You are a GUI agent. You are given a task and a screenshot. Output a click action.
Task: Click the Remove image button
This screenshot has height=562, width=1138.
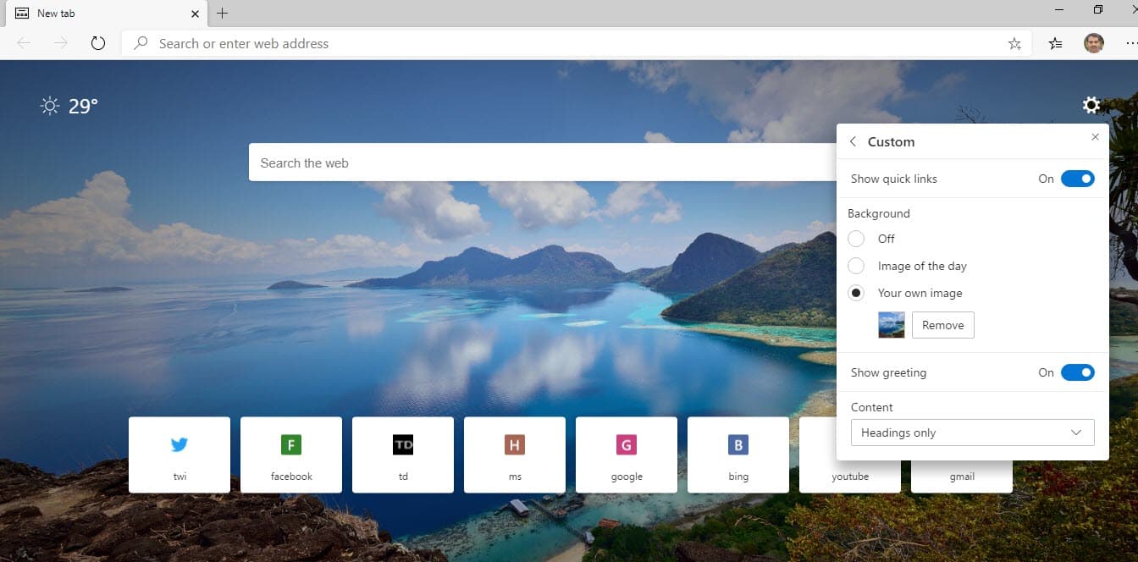[x=942, y=325]
